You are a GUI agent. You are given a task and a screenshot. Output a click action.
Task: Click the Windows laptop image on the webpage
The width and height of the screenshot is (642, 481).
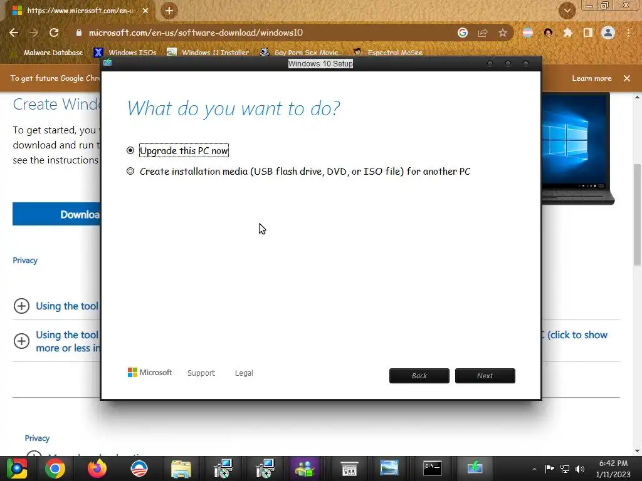click(x=577, y=148)
